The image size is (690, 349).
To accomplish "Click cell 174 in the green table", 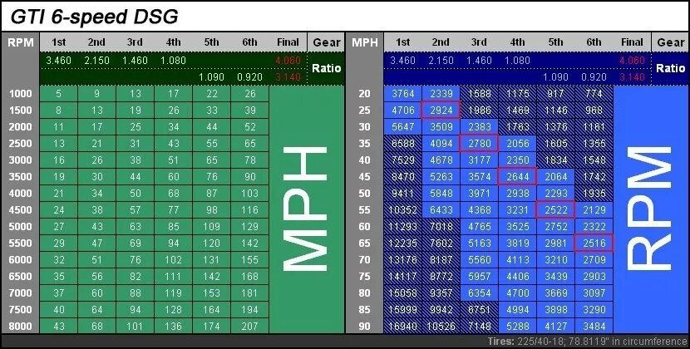I will pos(211,327).
